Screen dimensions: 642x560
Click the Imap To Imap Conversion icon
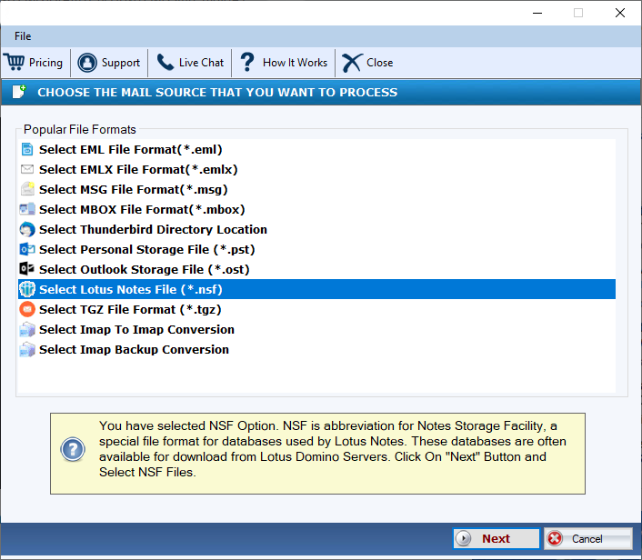[27, 329]
